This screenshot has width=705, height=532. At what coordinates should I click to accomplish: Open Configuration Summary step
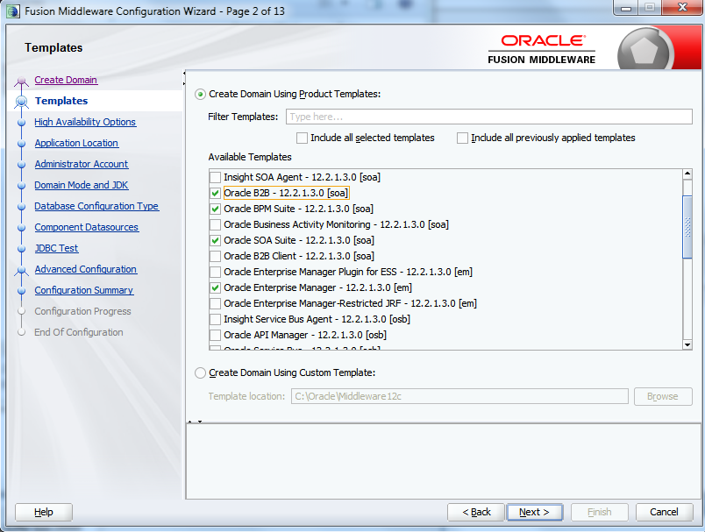tap(83, 290)
